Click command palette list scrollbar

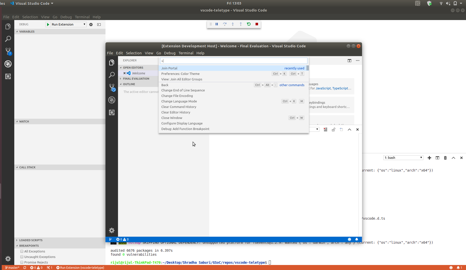tap(308, 68)
